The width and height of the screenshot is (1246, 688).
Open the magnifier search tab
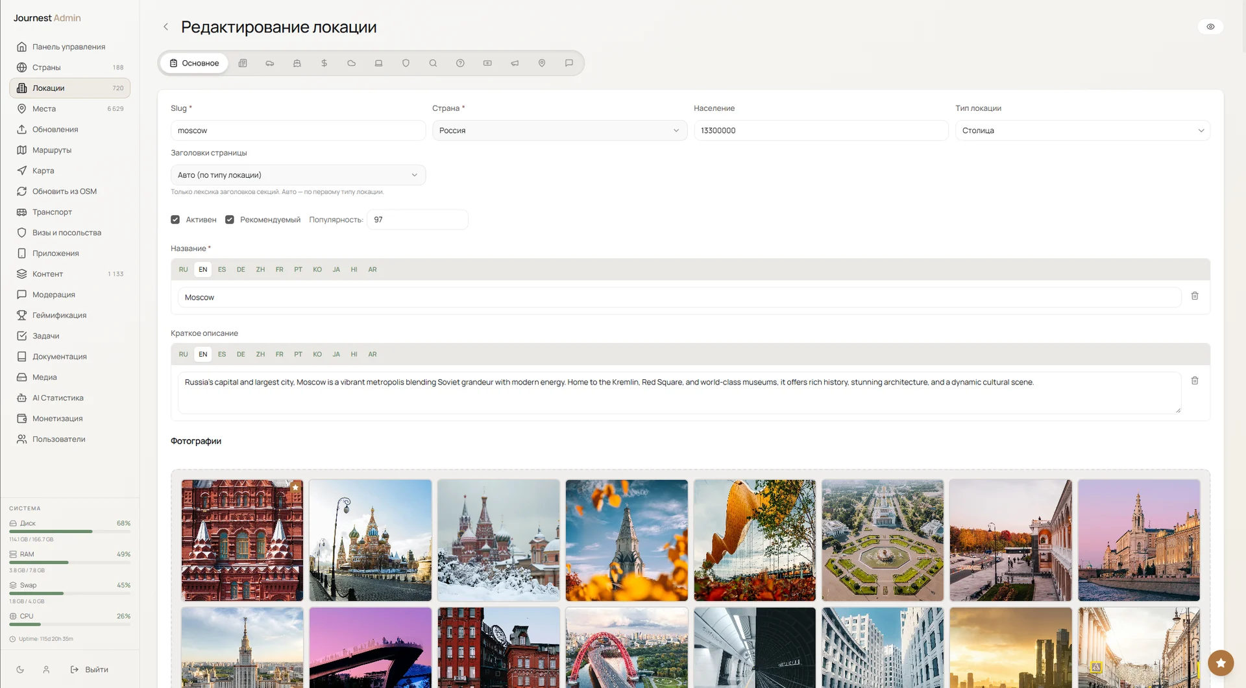pos(433,63)
